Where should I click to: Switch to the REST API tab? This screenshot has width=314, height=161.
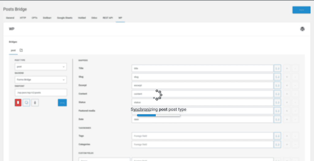(108, 18)
